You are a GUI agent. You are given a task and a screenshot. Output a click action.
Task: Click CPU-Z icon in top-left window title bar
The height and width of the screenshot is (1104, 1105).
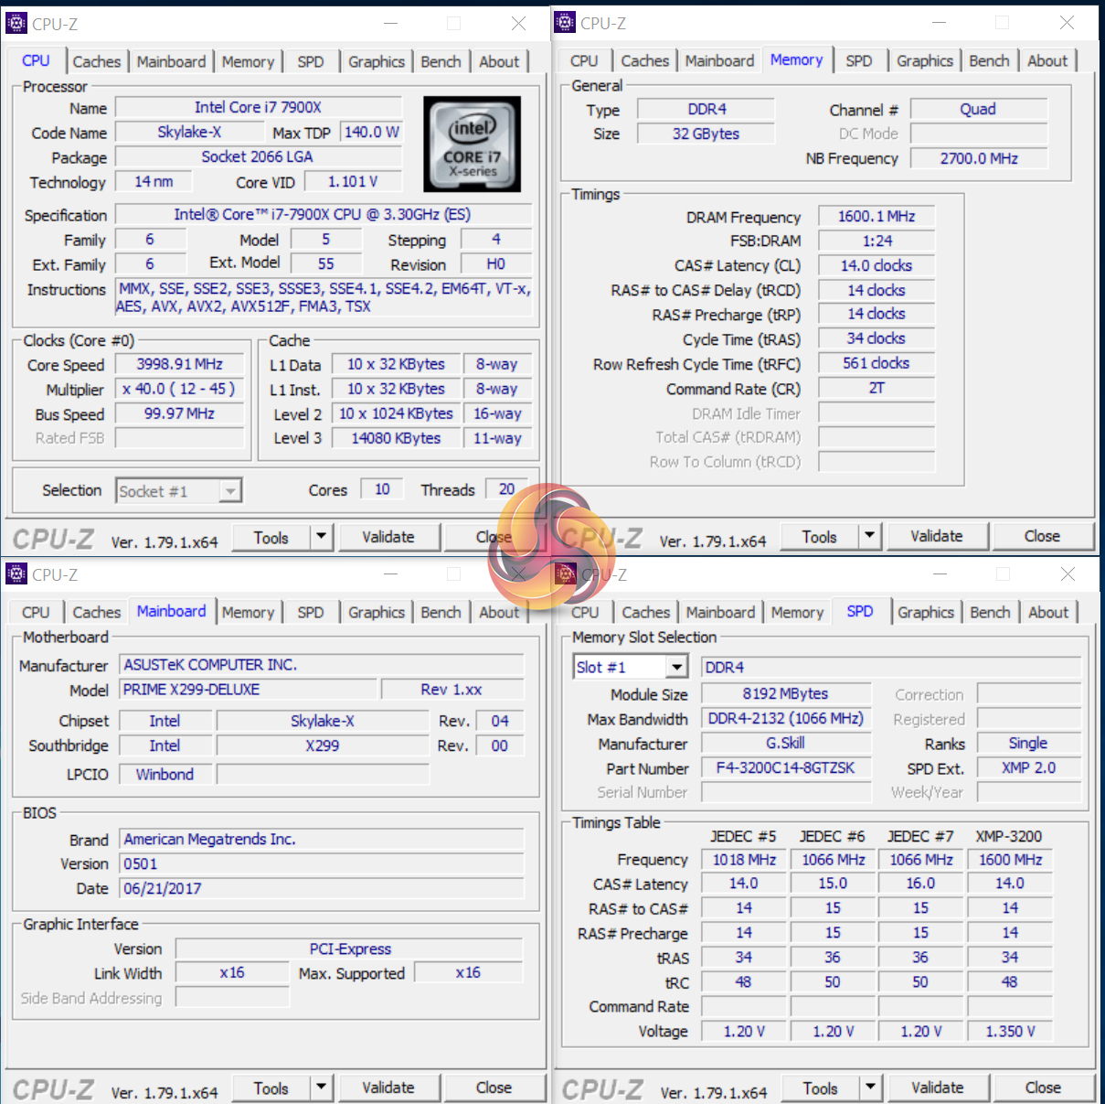16,23
